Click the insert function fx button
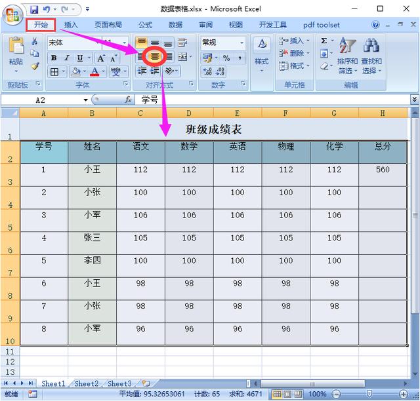Screen dimensions: 420x401 point(128,100)
